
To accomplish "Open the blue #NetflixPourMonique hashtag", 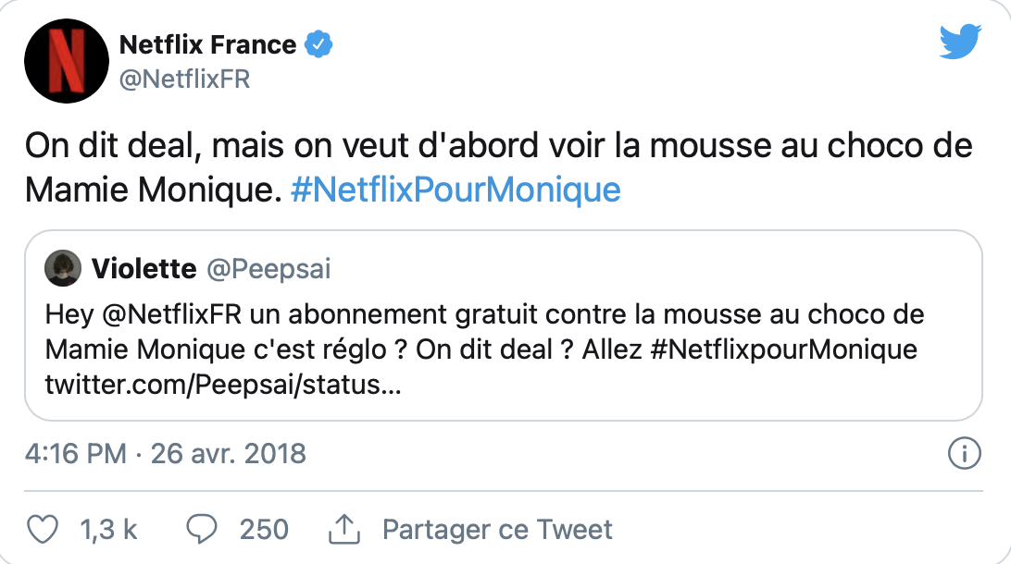I will click(x=455, y=190).
